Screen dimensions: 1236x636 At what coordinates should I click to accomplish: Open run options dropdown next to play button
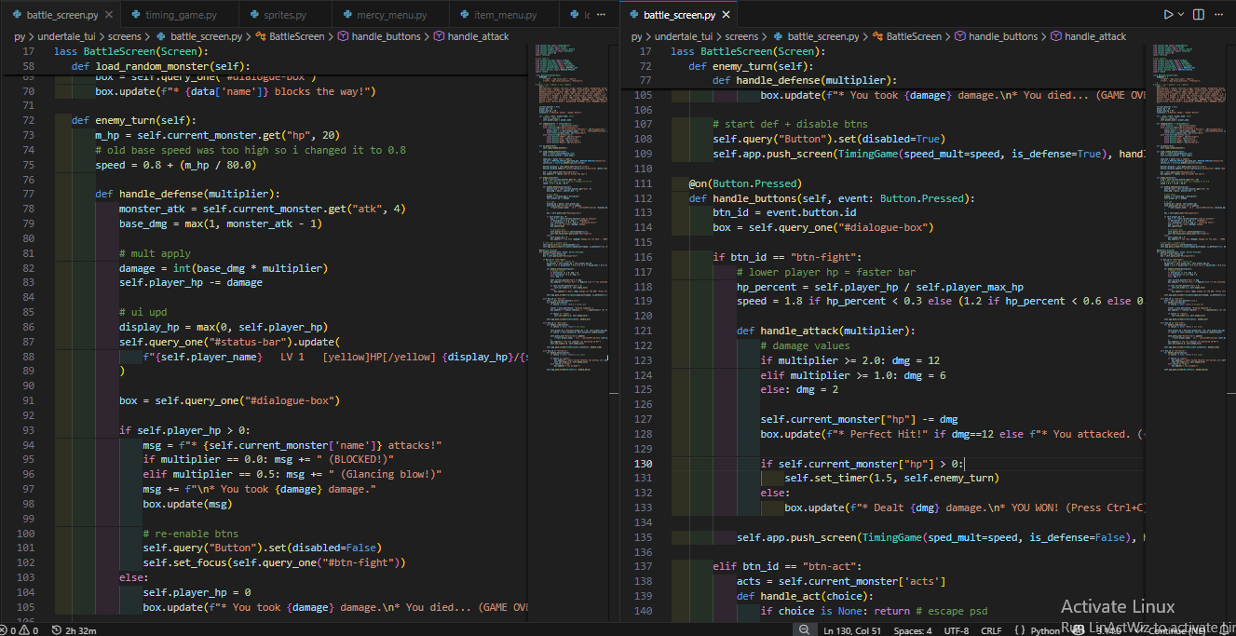point(1181,15)
